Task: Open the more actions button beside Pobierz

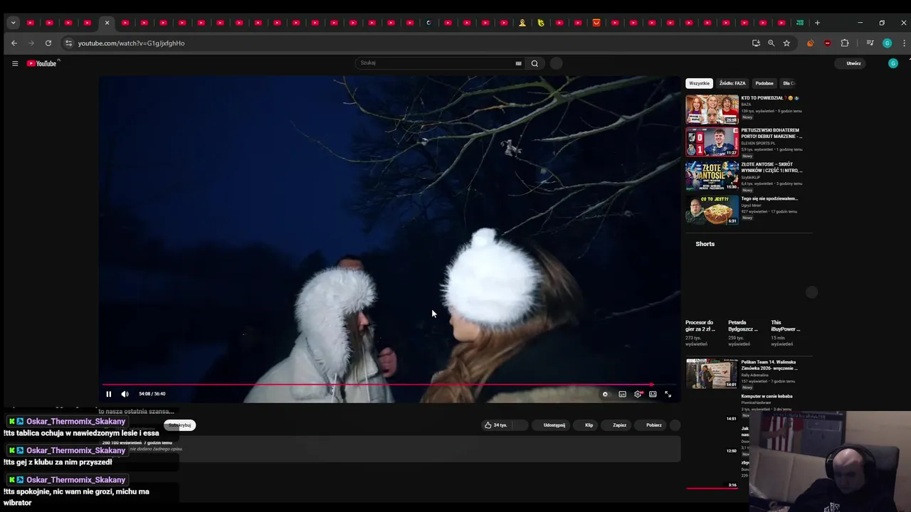Action: pyautogui.click(x=675, y=425)
